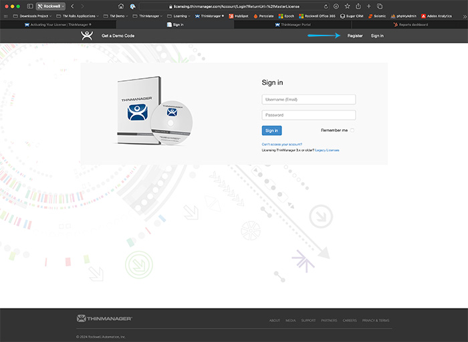The height and width of the screenshot is (342, 468).
Task: Show more bookmarks overflow chevron
Action: [x=465, y=17]
